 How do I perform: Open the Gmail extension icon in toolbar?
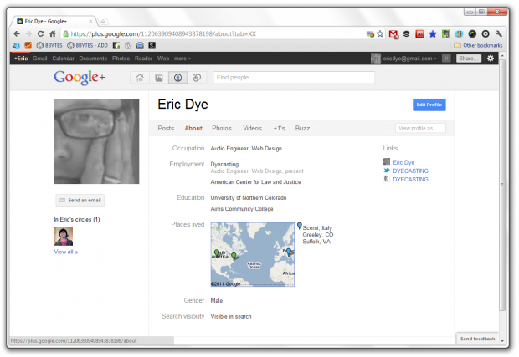393,33
